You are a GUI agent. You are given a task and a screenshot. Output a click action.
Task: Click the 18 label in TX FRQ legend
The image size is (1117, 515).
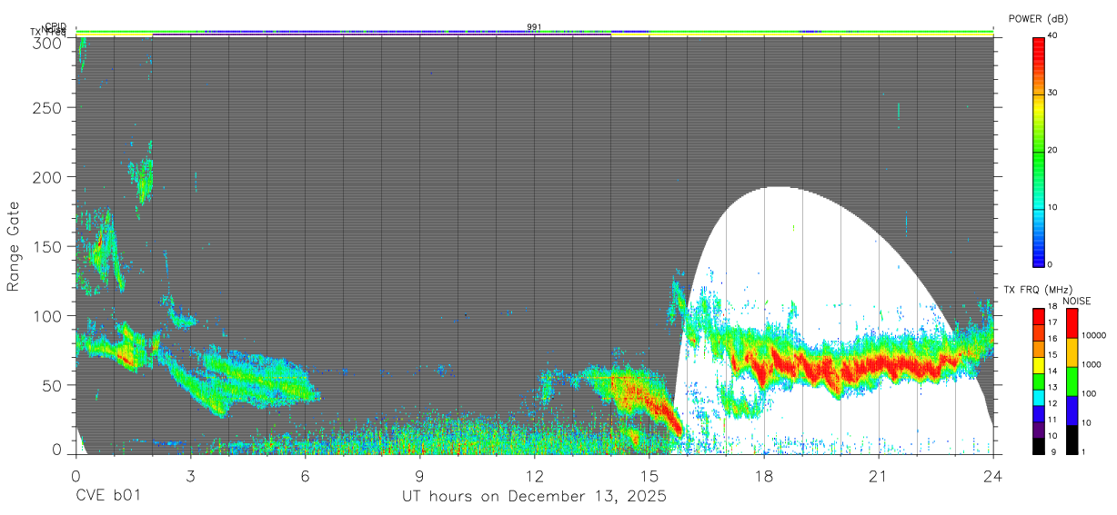coord(1052,307)
